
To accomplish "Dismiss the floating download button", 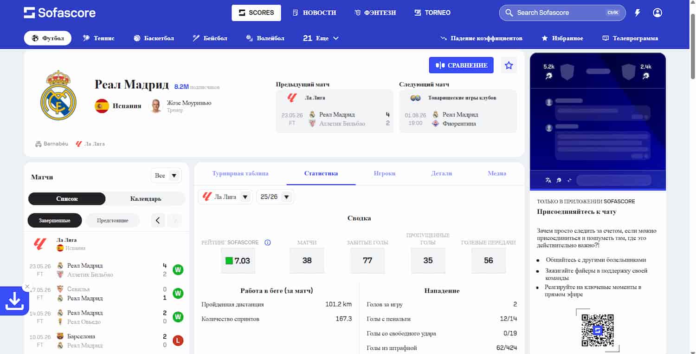I will click(x=27, y=287).
